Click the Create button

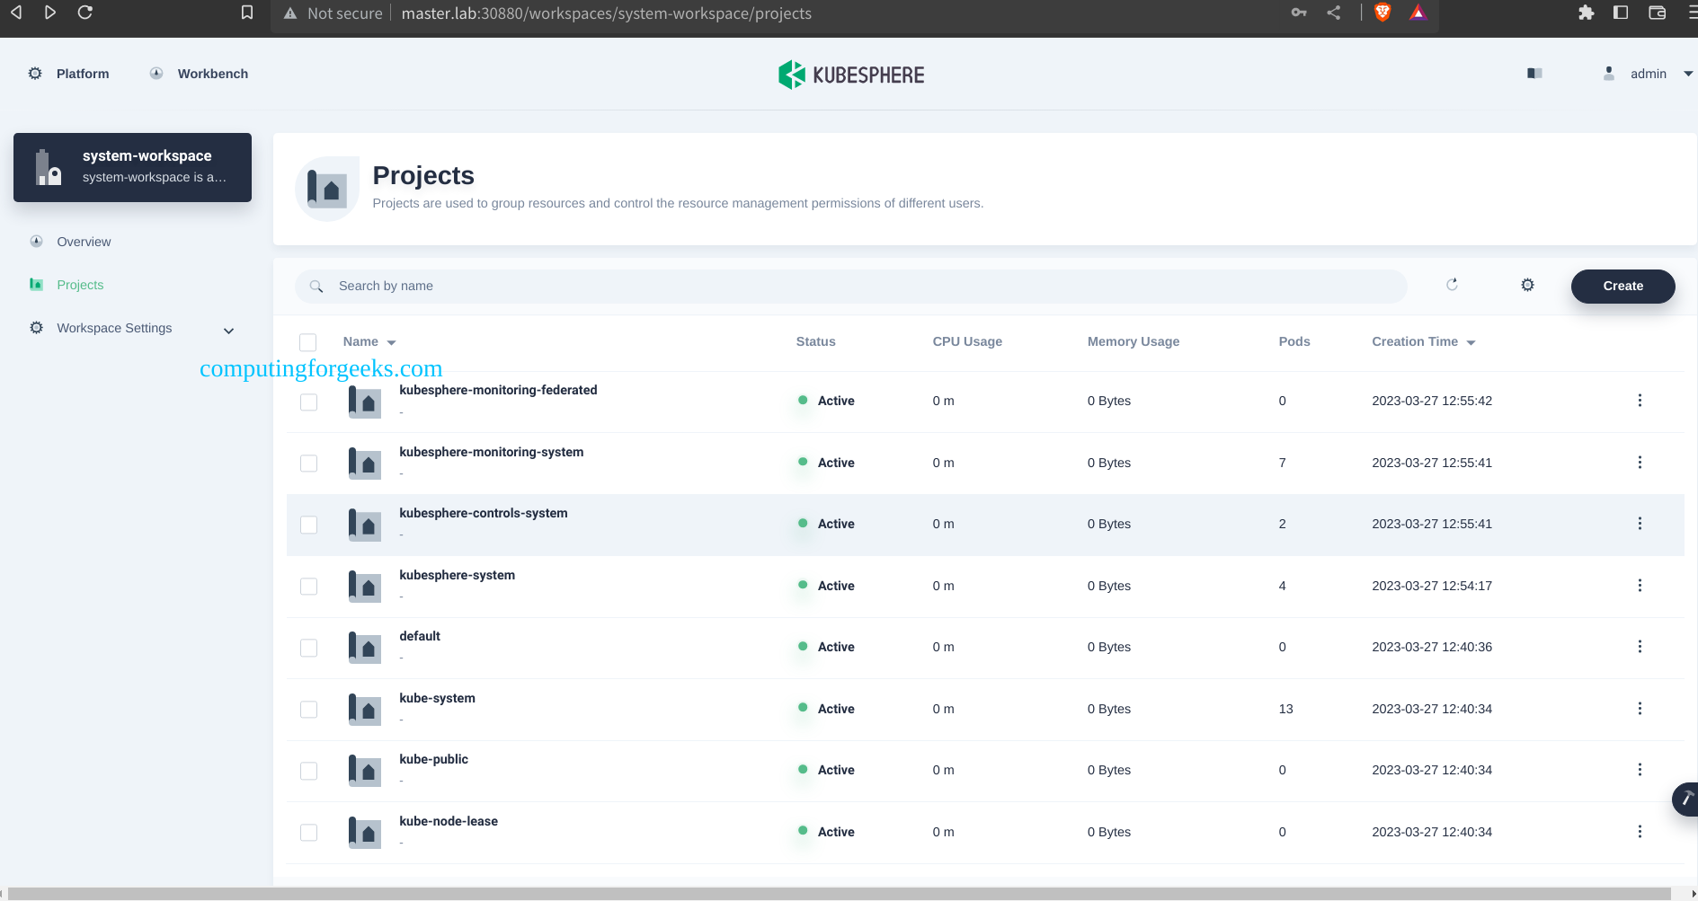click(x=1622, y=286)
